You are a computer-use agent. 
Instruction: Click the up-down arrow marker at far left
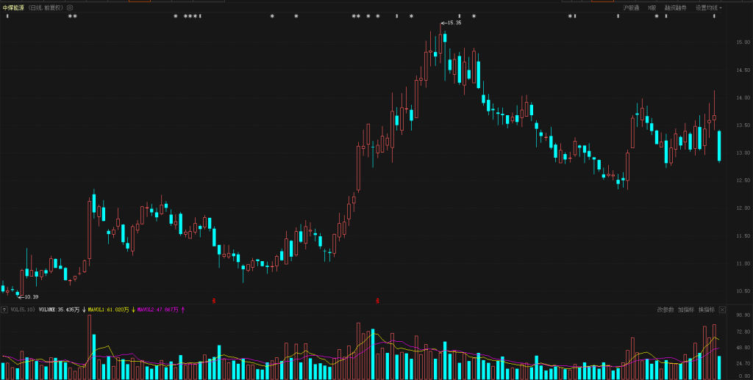pyautogui.click(x=7, y=16)
